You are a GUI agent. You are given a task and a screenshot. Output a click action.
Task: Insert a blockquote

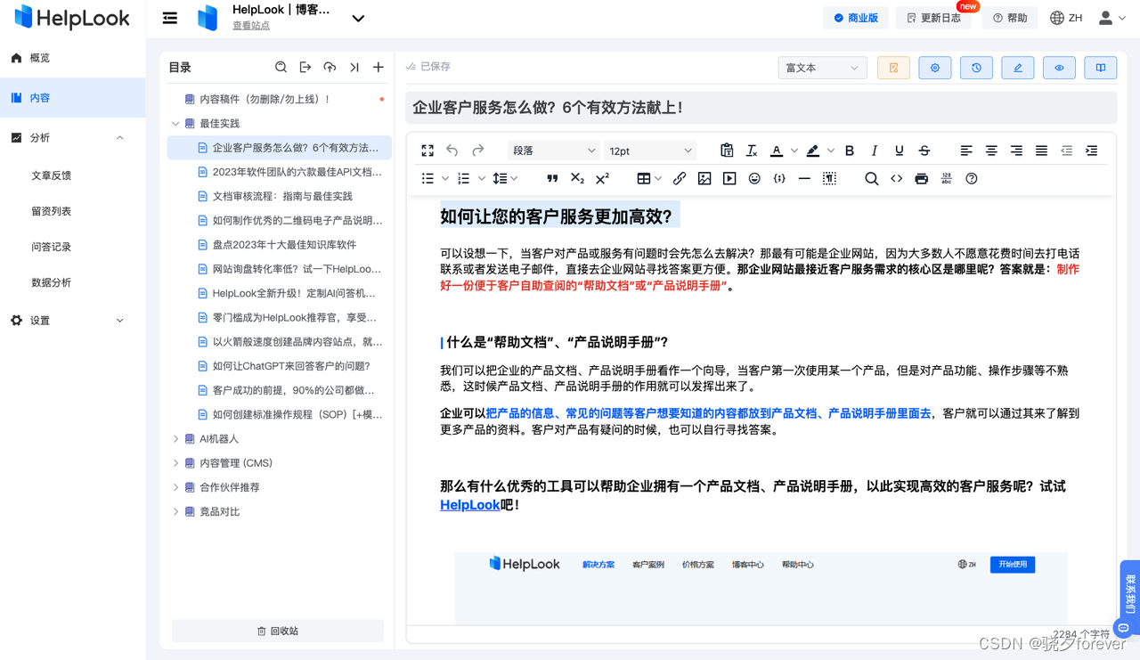click(x=552, y=179)
